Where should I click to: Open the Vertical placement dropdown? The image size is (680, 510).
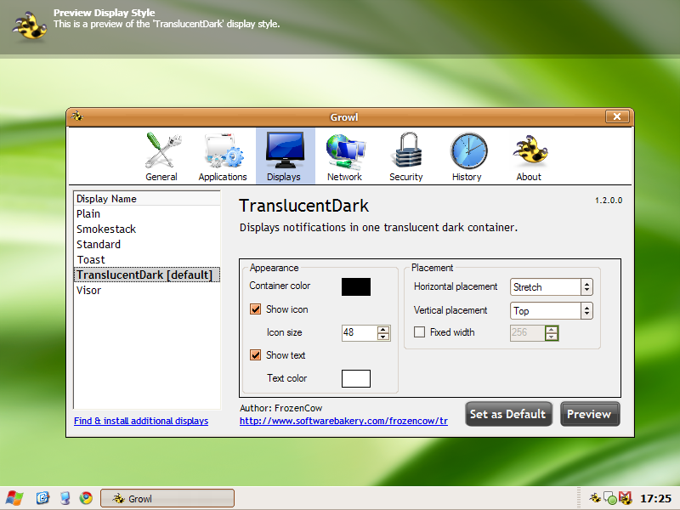point(551,310)
